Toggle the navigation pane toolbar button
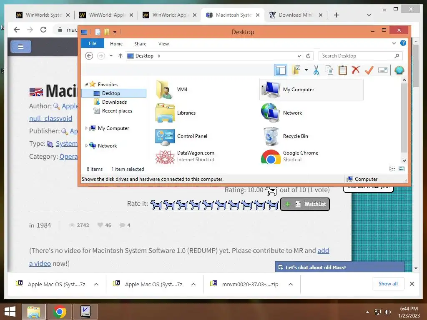The height and width of the screenshot is (320, 427). [281, 70]
